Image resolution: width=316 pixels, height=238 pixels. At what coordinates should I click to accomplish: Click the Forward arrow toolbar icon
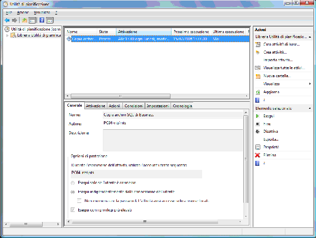tap(15, 21)
